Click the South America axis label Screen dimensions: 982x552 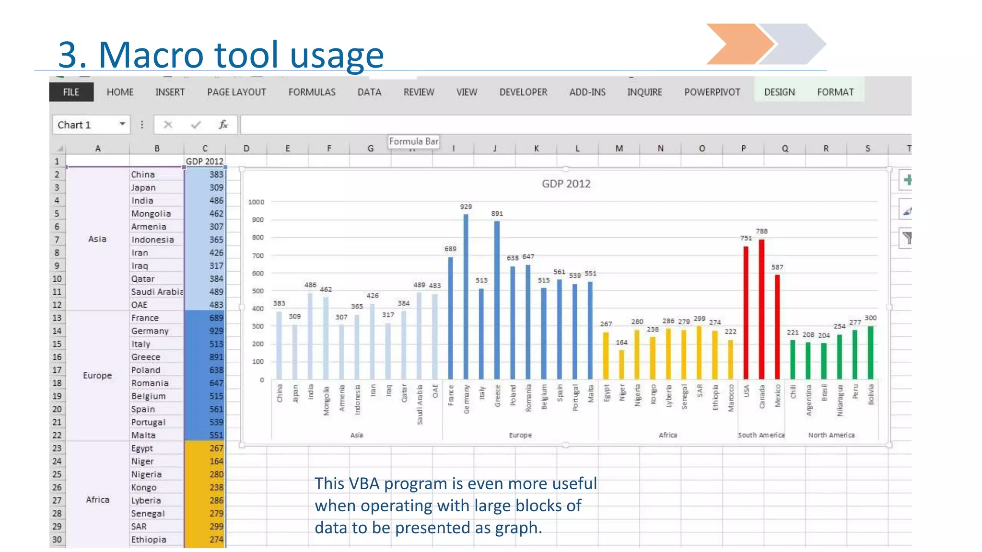(x=761, y=435)
